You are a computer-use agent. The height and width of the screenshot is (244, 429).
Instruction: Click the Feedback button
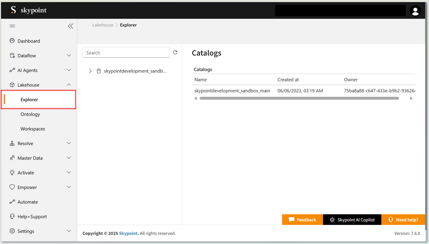pyautogui.click(x=302, y=220)
